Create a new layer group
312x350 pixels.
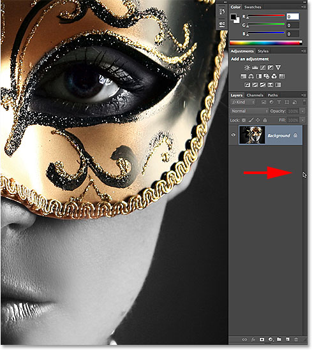(x=279, y=339)
